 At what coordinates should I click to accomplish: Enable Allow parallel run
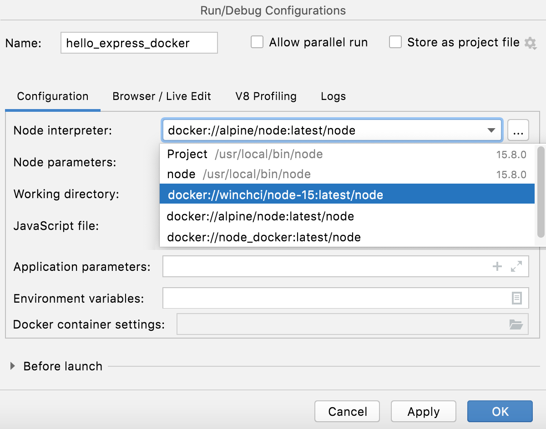[257, 42]
